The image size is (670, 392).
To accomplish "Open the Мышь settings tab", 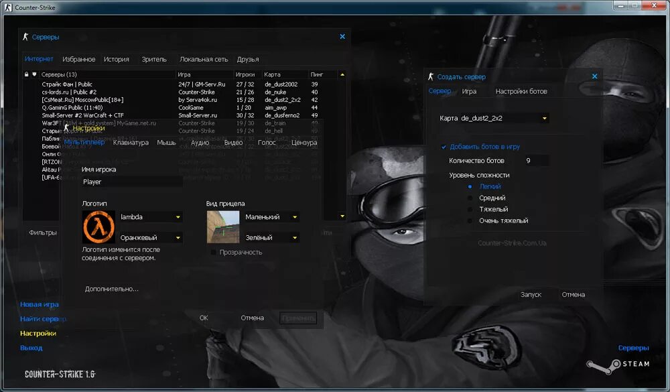I will (166, 142).
